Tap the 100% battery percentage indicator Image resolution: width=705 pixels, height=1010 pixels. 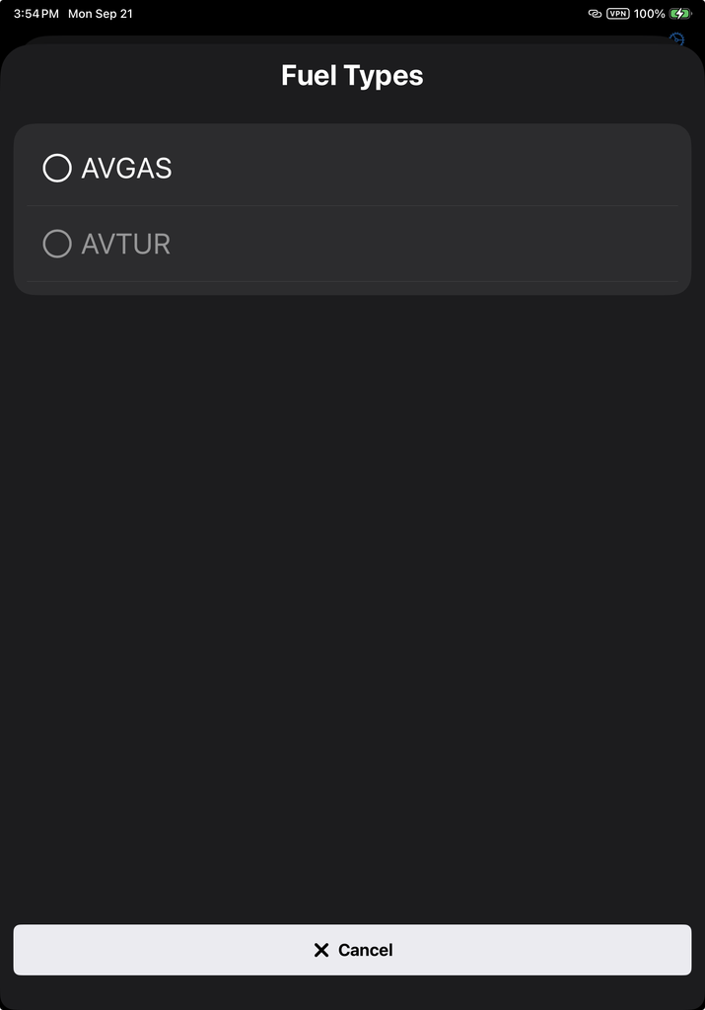pyautogui.click(x=649, y=14)
